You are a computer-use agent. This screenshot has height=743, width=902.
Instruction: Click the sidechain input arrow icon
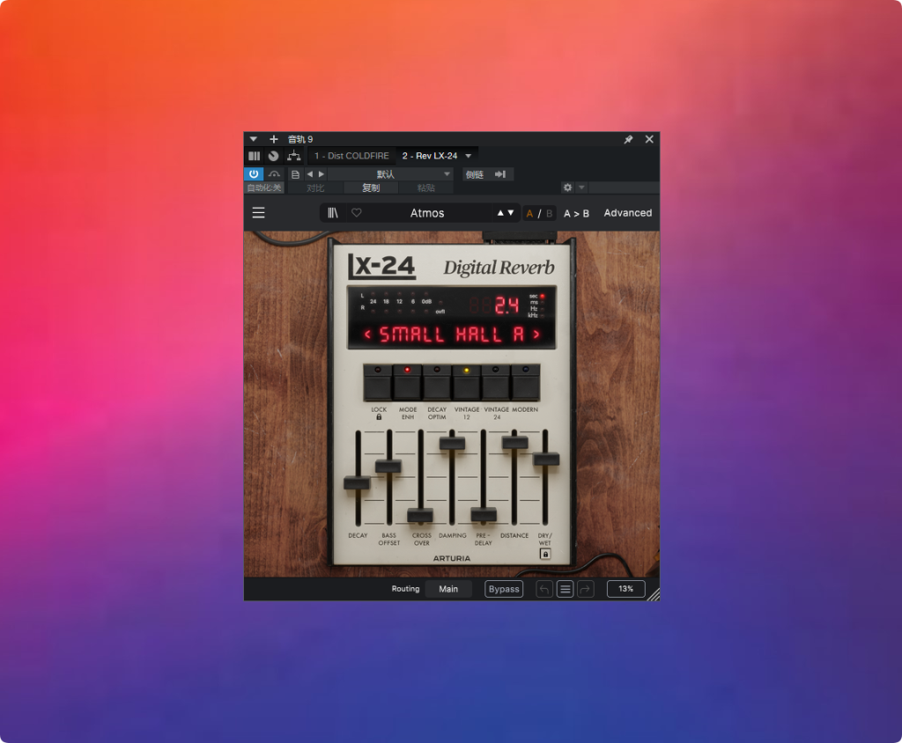(x=500, y=174)
